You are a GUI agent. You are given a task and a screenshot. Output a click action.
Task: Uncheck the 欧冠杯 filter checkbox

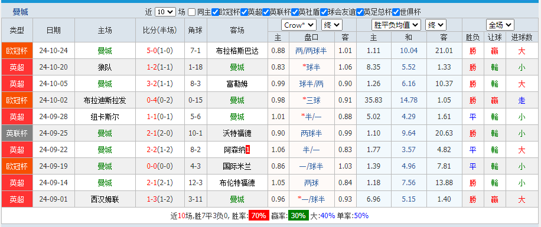point(216,12)
